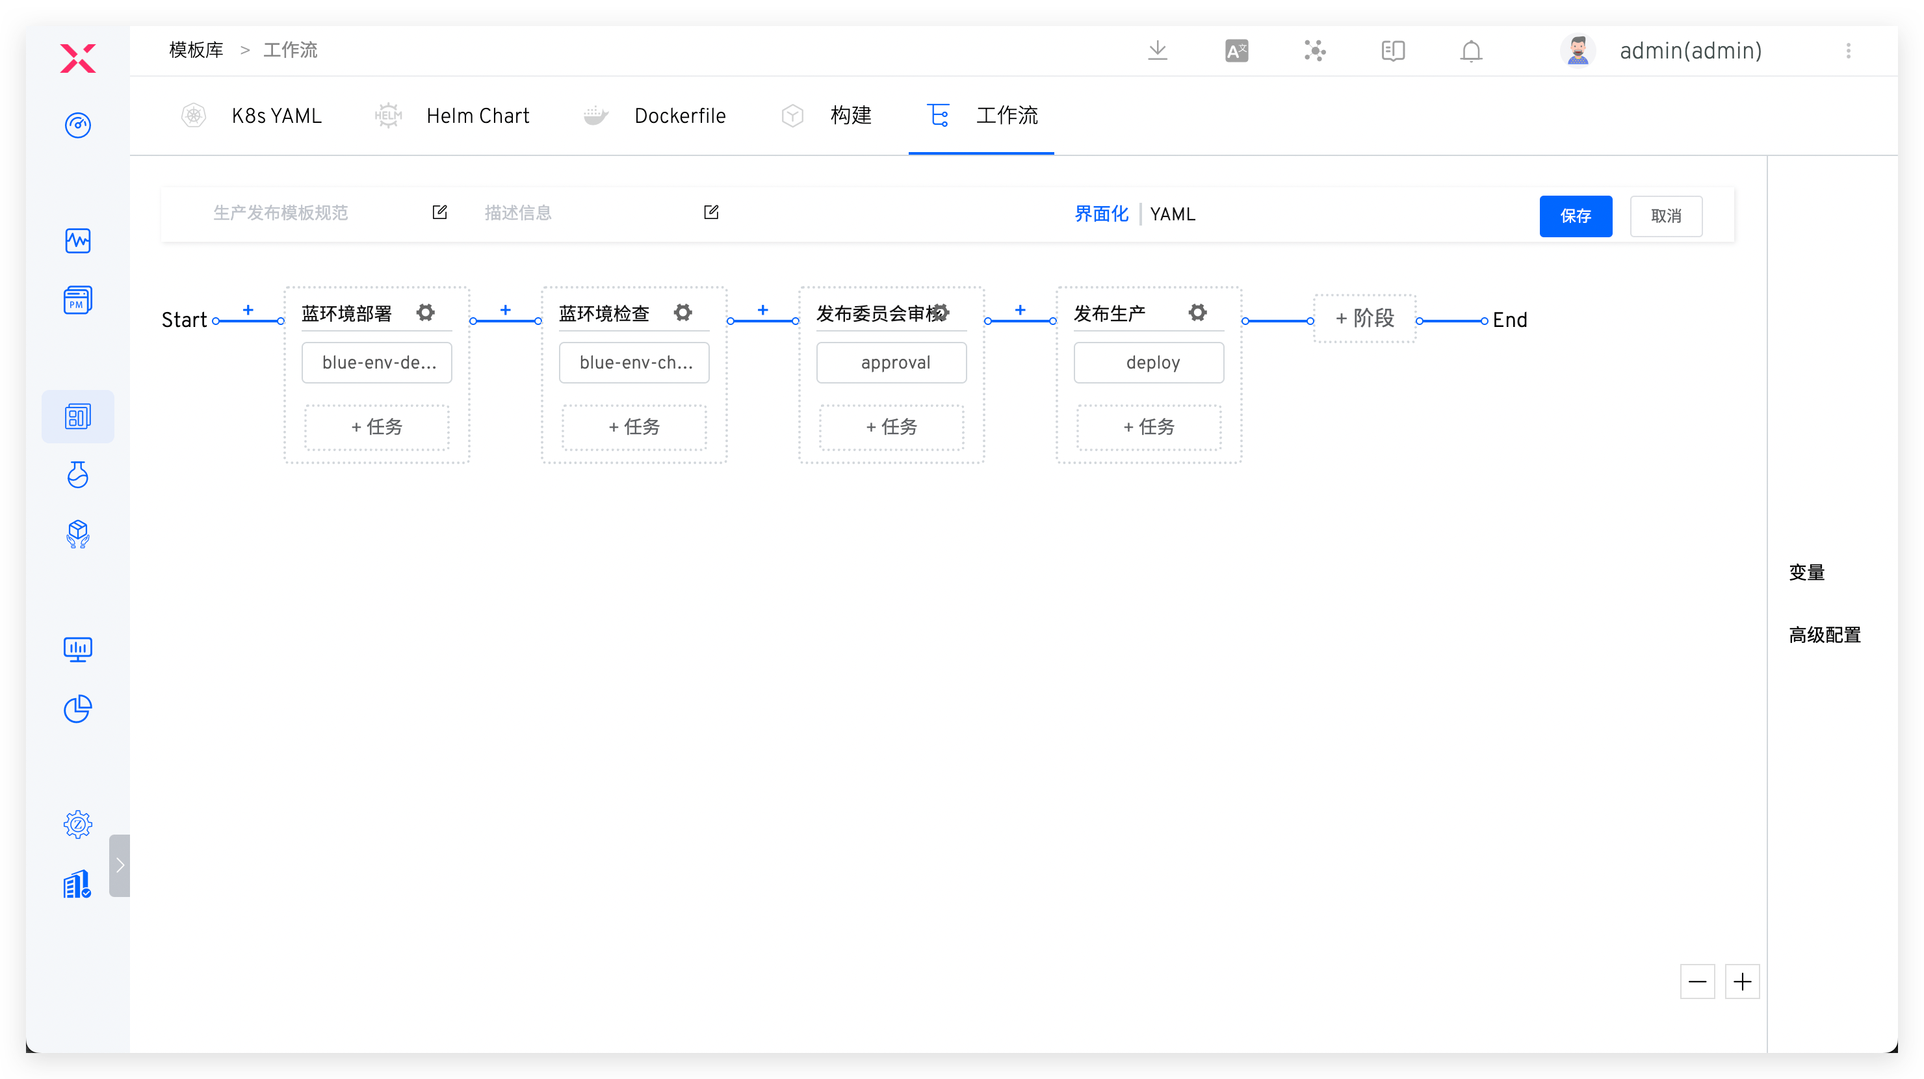This screenshot has width=1924, height=1079.
Task: Open the notification bell
Action: 1471,51
